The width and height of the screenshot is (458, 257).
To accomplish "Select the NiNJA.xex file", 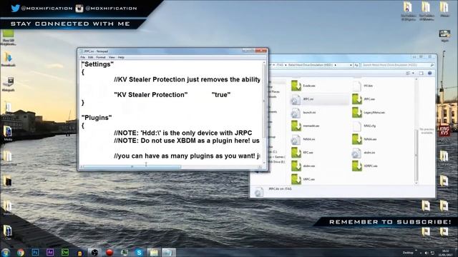I will coord(364,139).
